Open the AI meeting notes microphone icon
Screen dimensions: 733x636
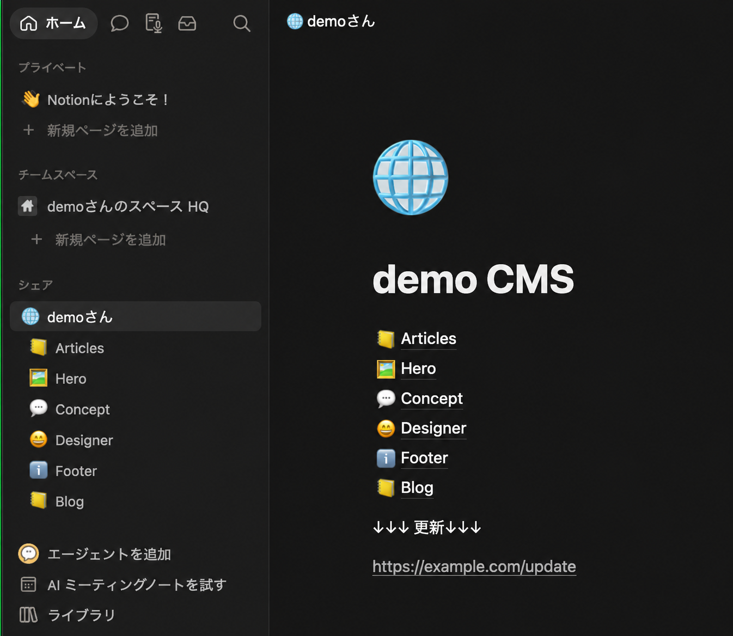[x=154, y=23]
